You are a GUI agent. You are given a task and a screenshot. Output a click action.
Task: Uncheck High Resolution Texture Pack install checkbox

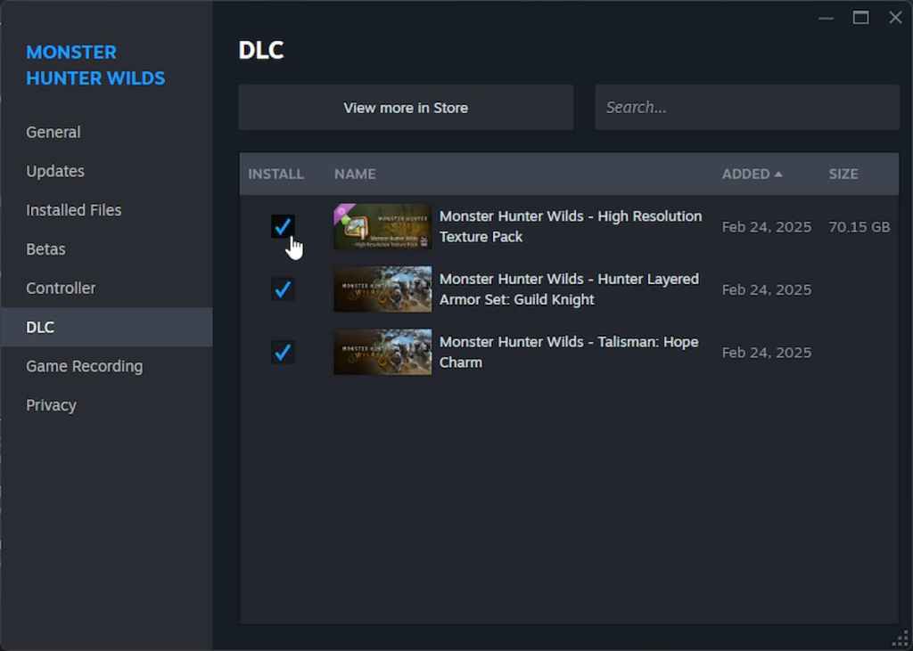[x=283, y=226]
